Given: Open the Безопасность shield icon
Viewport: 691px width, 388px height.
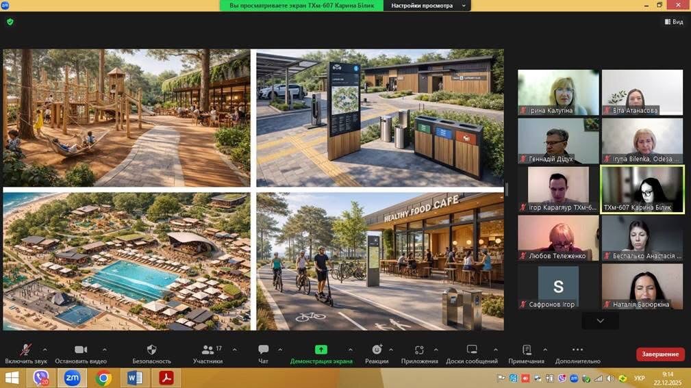Looking at the screenshot, I should tap(151, 350).
